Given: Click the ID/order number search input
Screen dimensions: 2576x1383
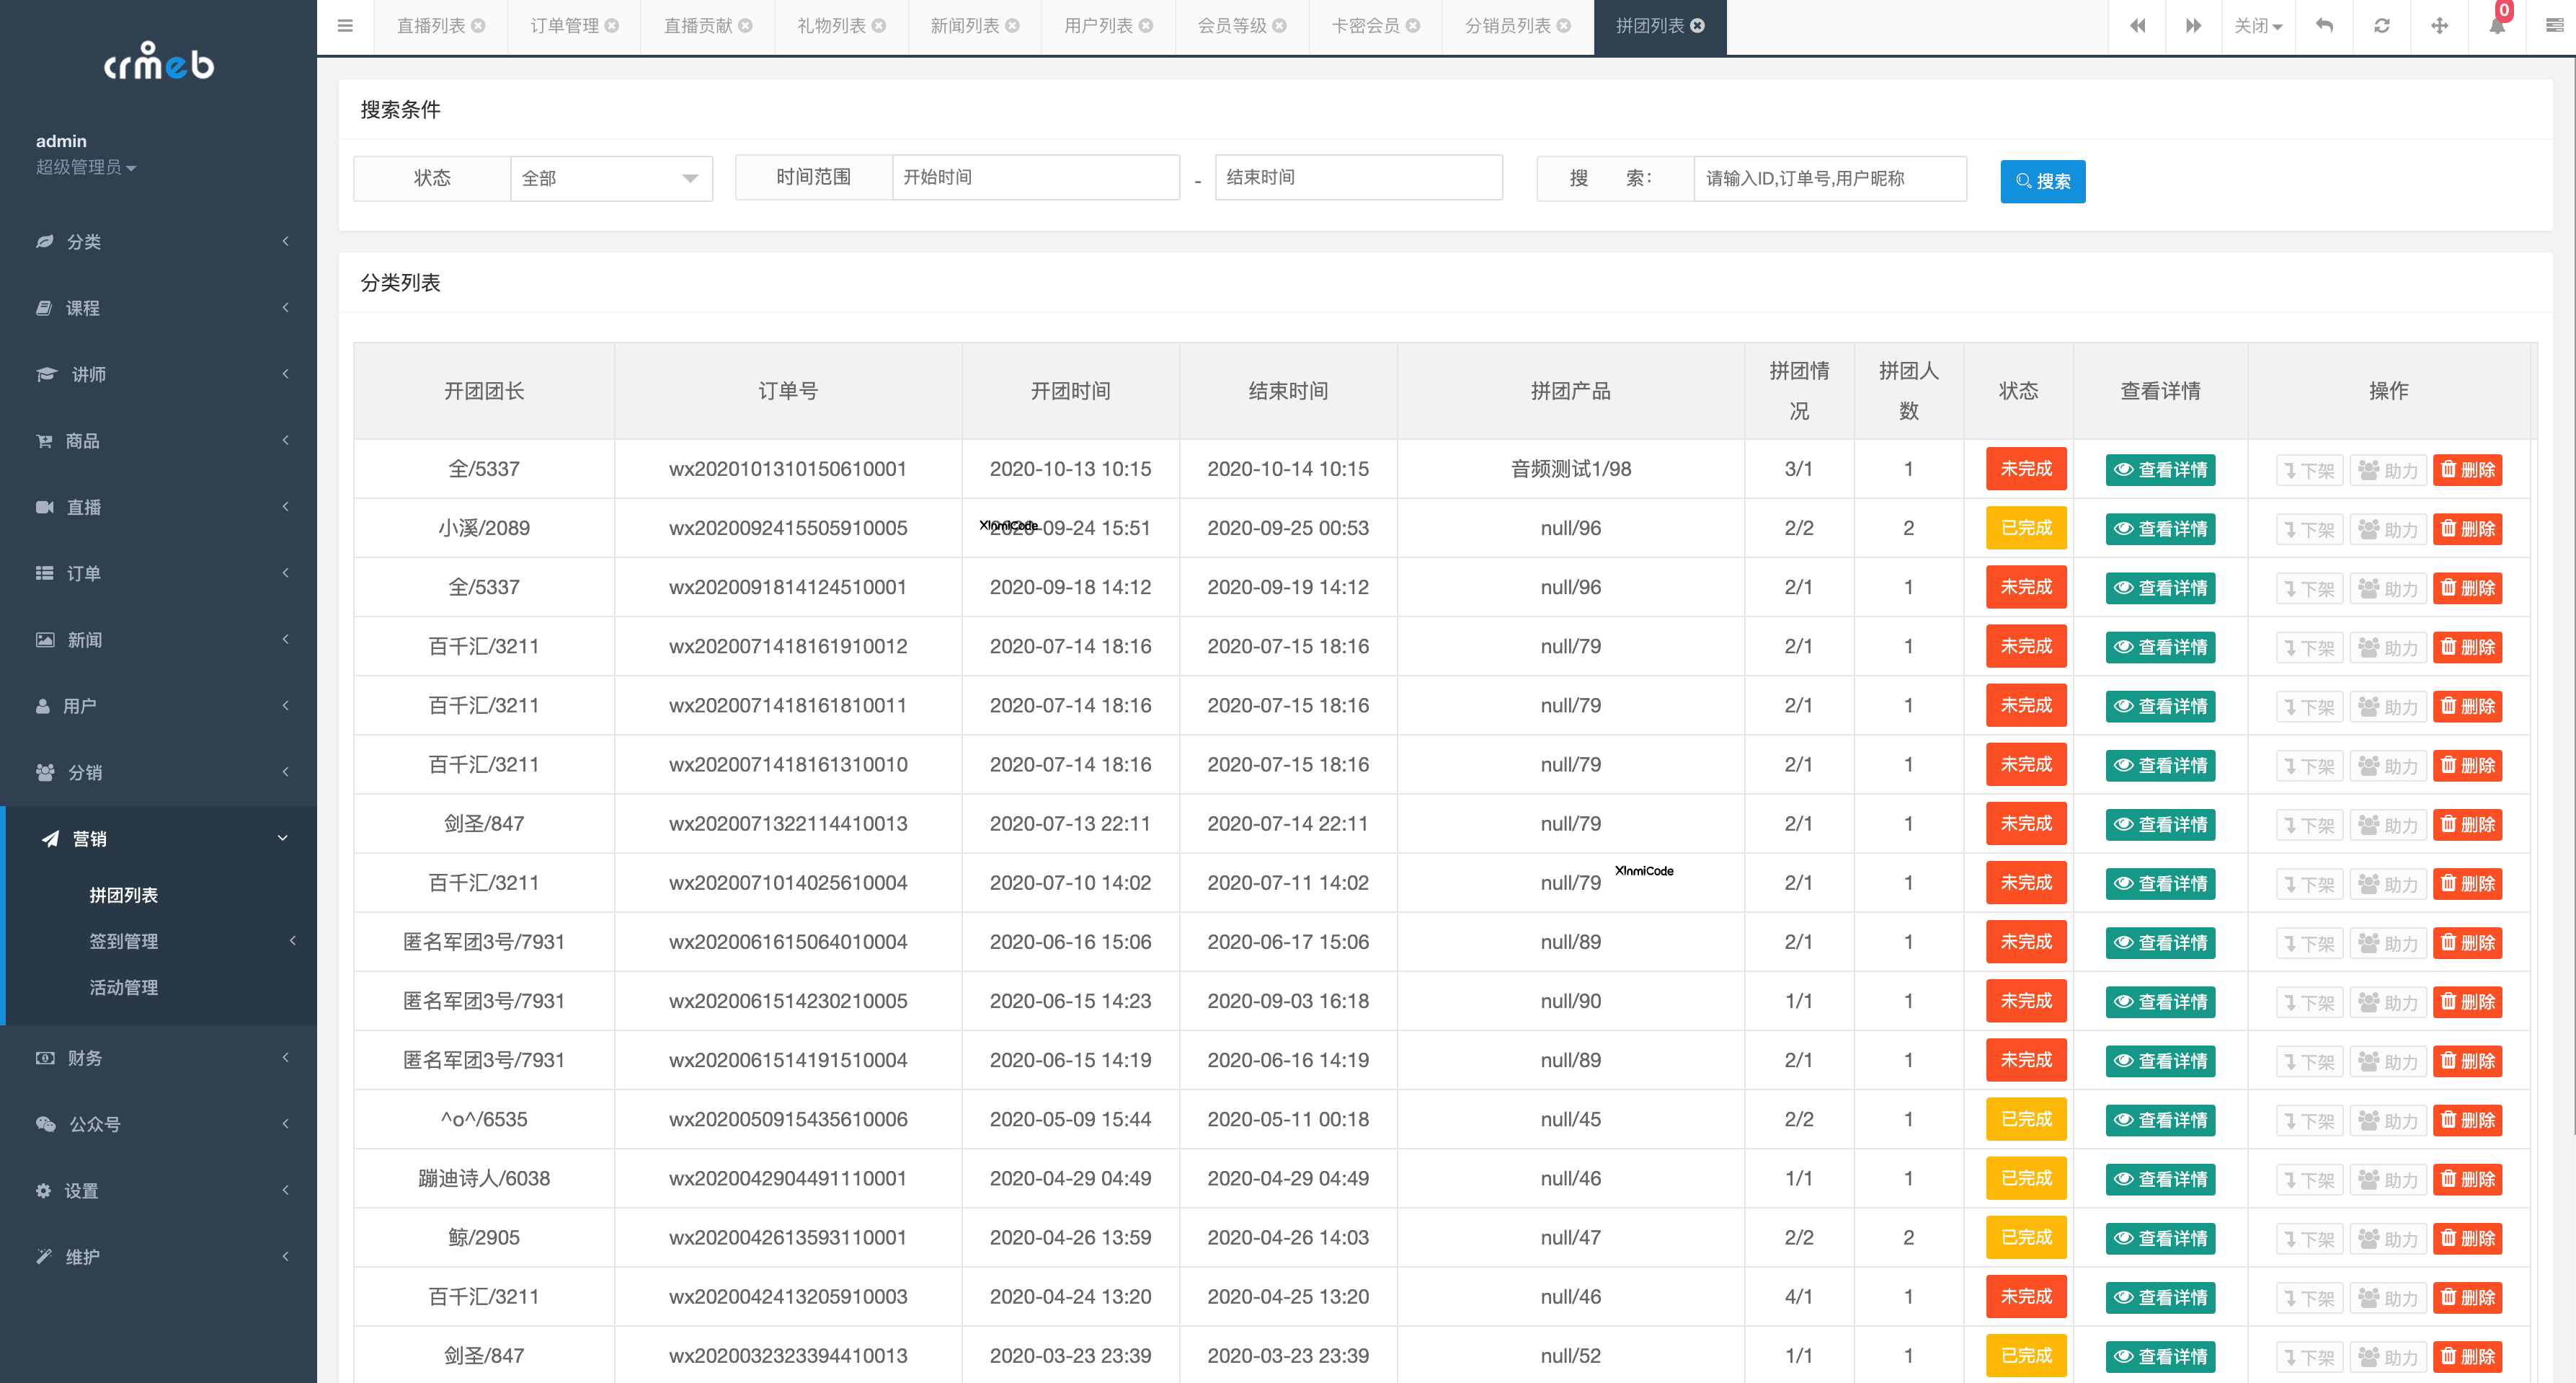Looking at the screenshot, I should (1829, 178).
